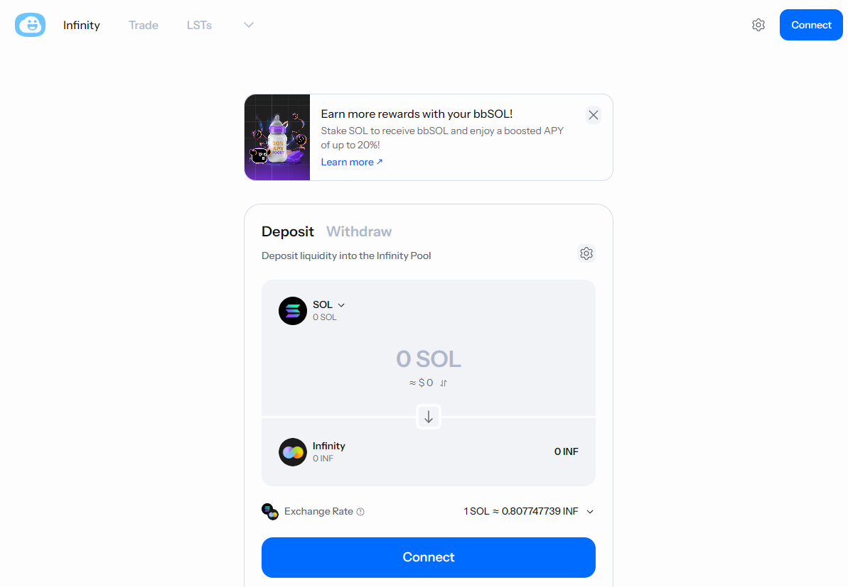
Task: Click the 0 SOL amount input field
Action: pyautogui.click(x=429, y=359)
